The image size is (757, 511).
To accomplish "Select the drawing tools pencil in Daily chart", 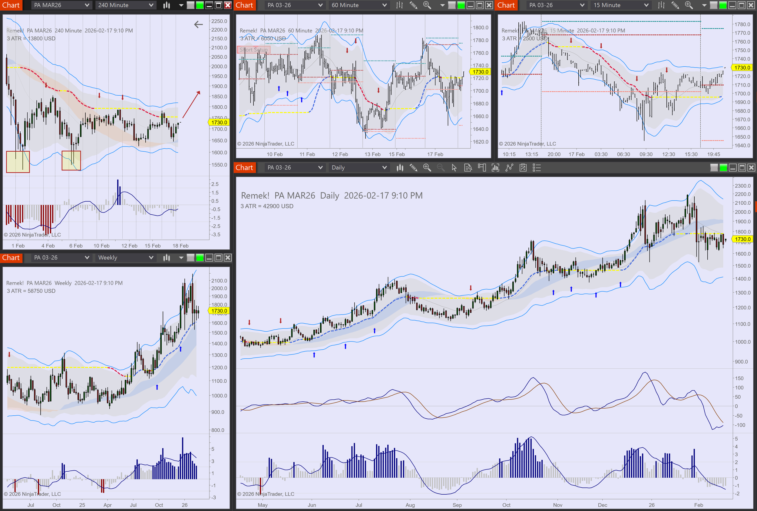I will tap(413, 168).
